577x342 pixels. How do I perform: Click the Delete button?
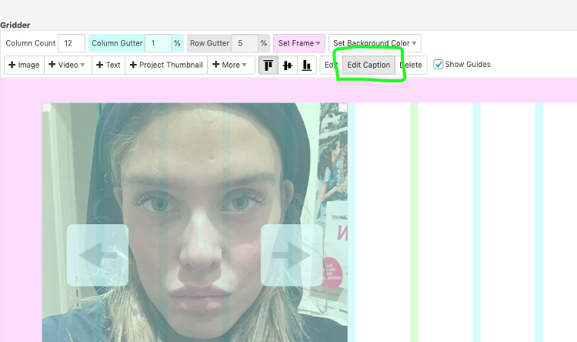[x=411, y=65]
